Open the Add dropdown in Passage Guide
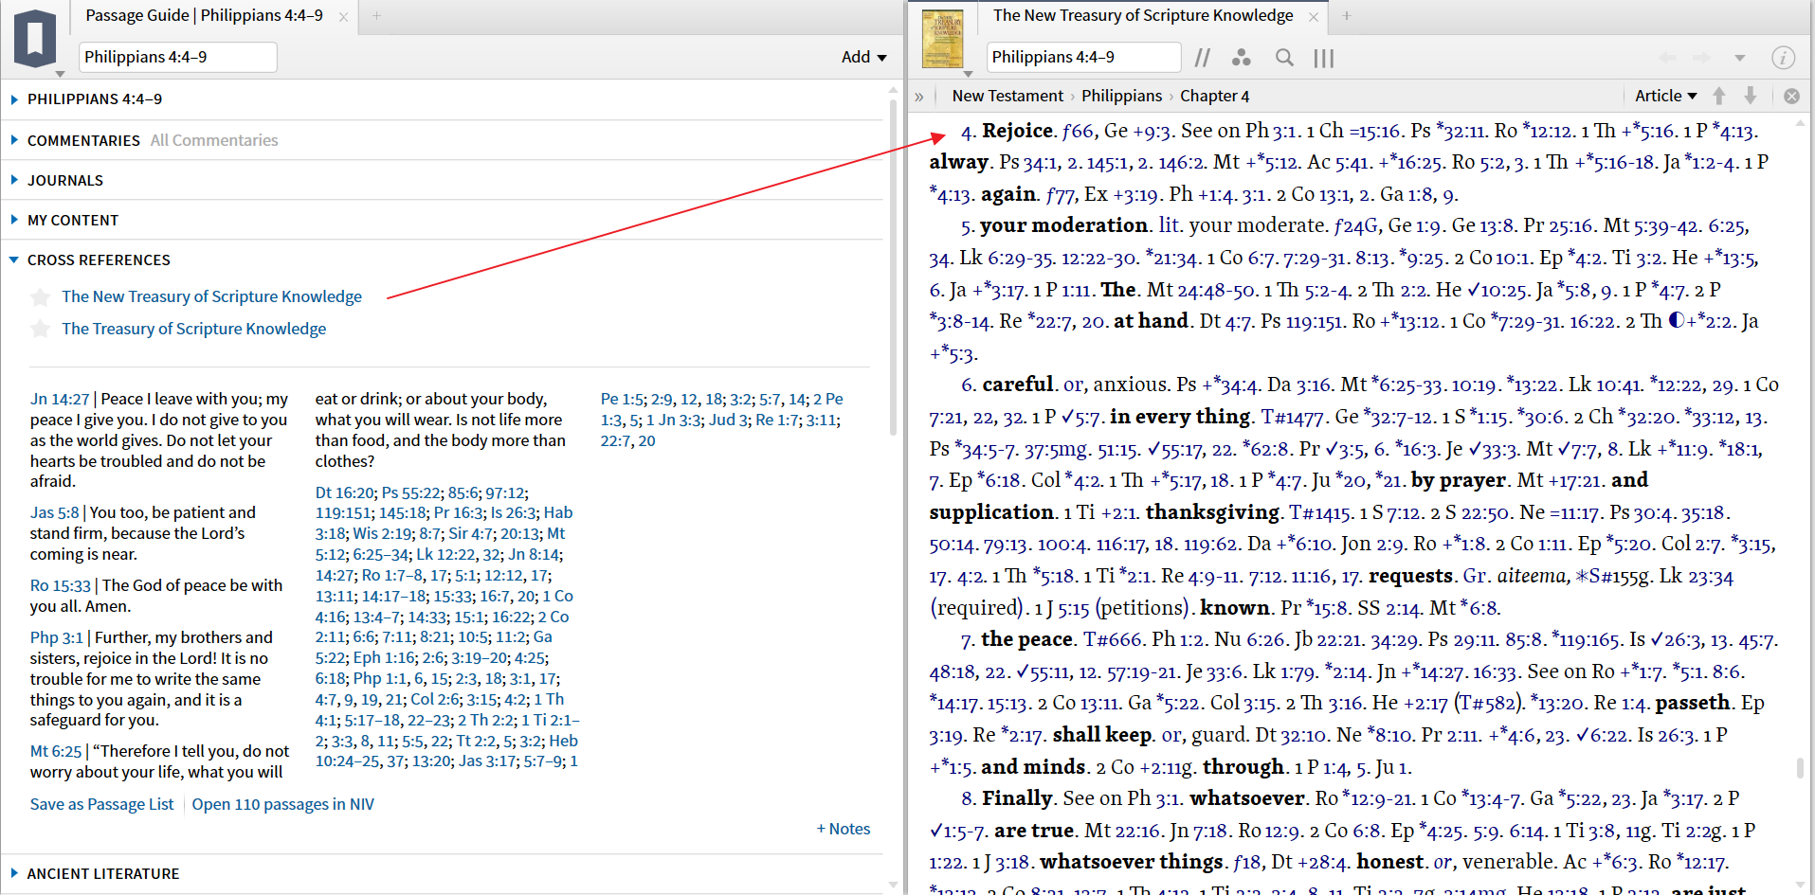Image resolution: width=1815 pixels, height=895 pixels. 863,57
